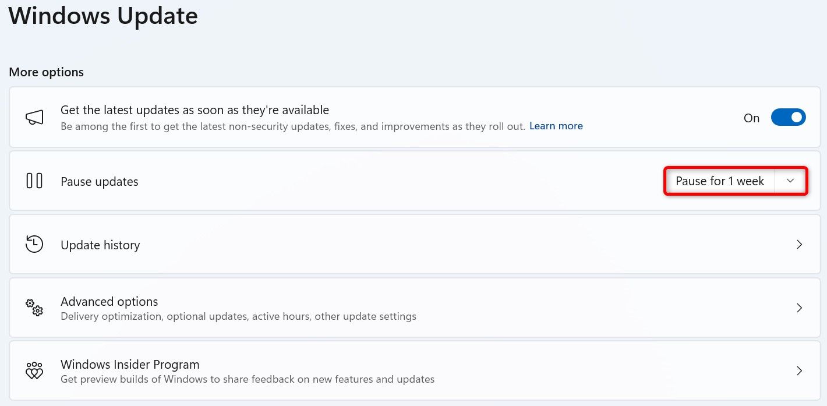The height and width of the screenshot is (406, 827).
Task: Click the pause bars icon
Action: coord(34,181)
